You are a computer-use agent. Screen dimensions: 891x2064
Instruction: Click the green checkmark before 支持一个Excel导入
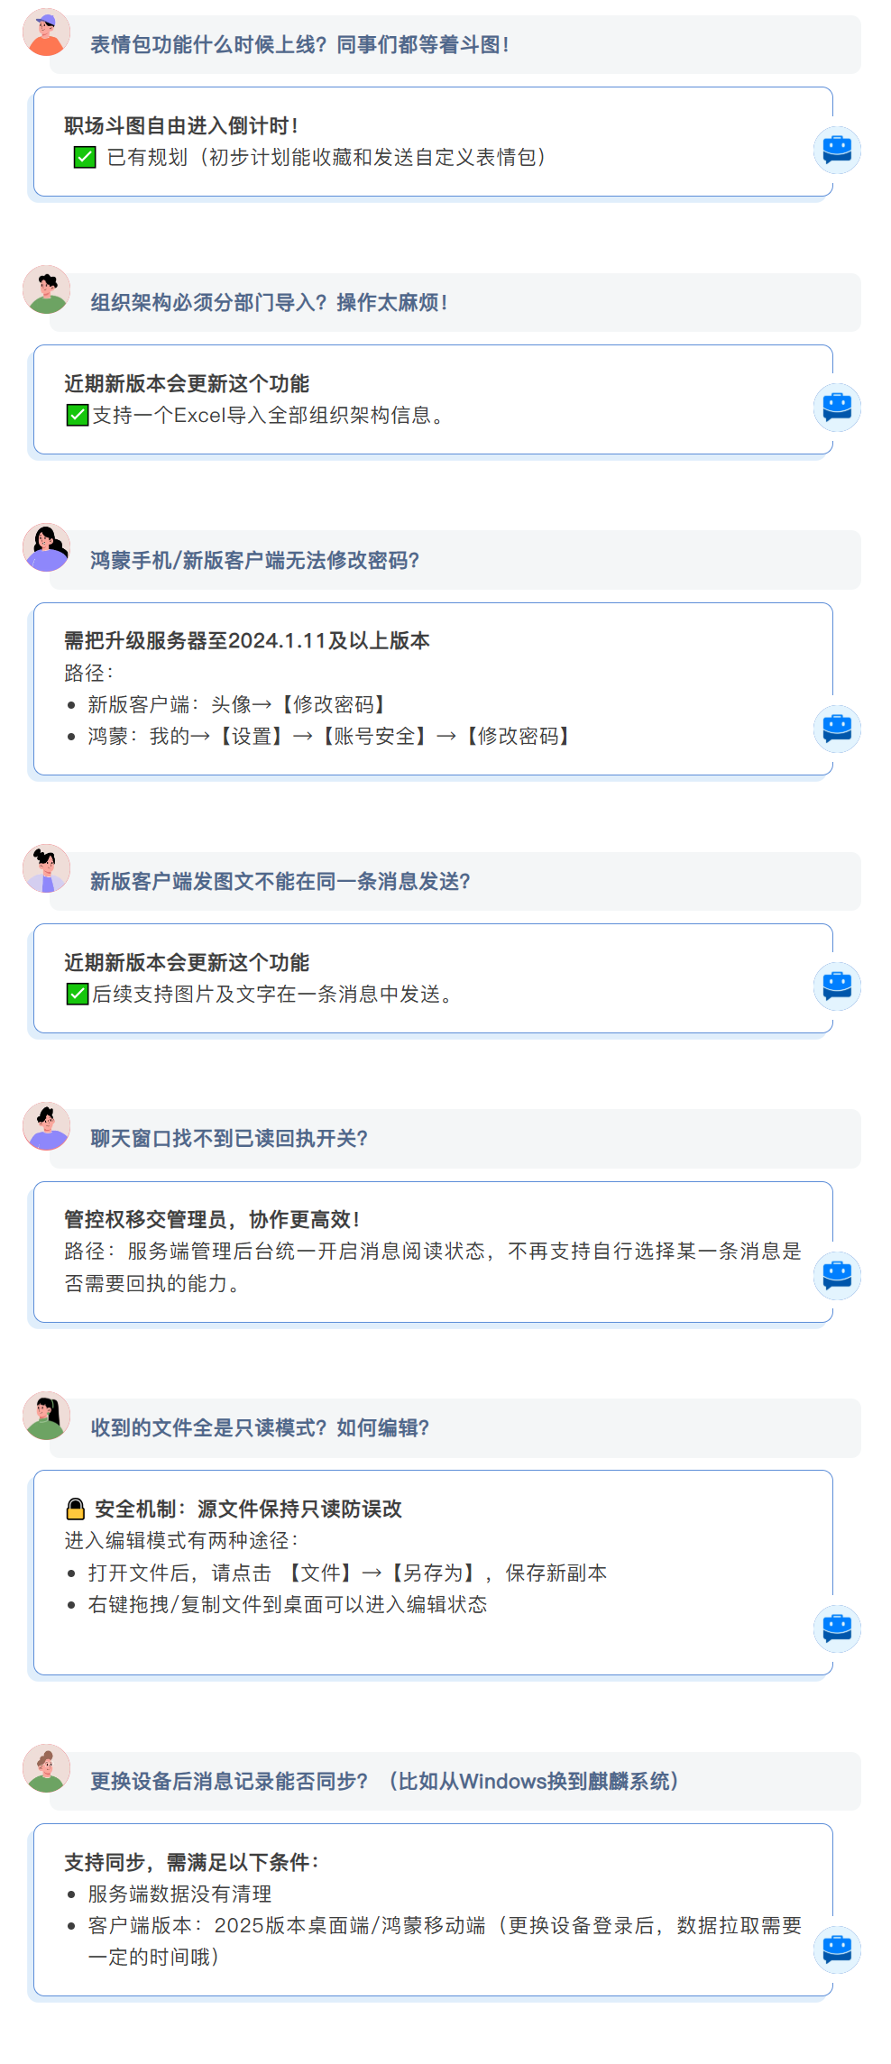click(78, 415)
